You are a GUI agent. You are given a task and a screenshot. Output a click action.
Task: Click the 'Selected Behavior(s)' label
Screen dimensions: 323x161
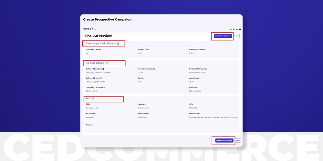click(x=198, y=69)
